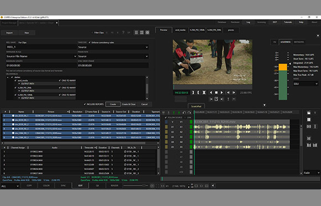Click the Cancel button

tap(144, 104)
